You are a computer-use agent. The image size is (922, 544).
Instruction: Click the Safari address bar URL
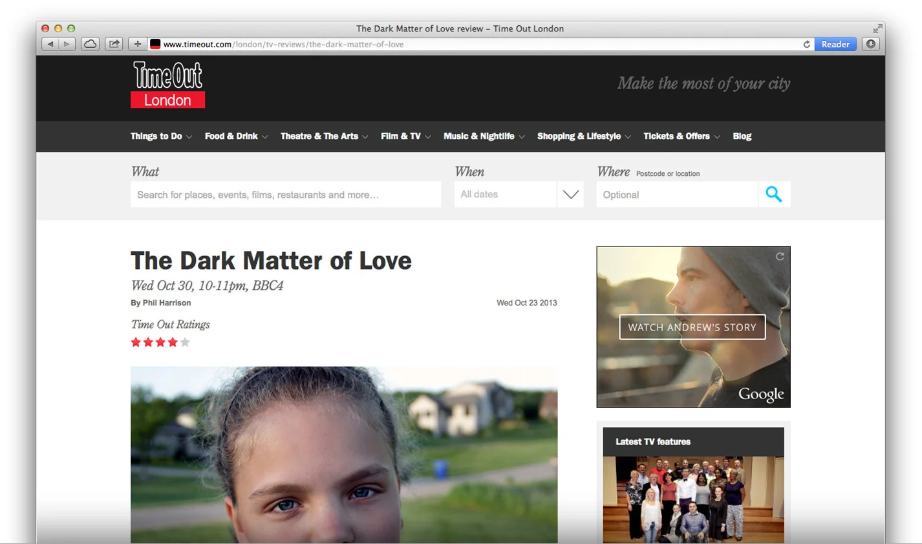coord(283,44)
